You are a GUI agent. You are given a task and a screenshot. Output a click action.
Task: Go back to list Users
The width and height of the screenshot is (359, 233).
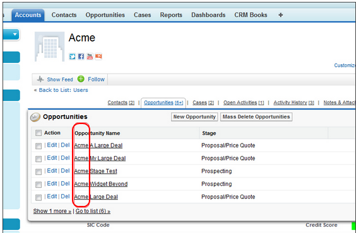(64, 90)
